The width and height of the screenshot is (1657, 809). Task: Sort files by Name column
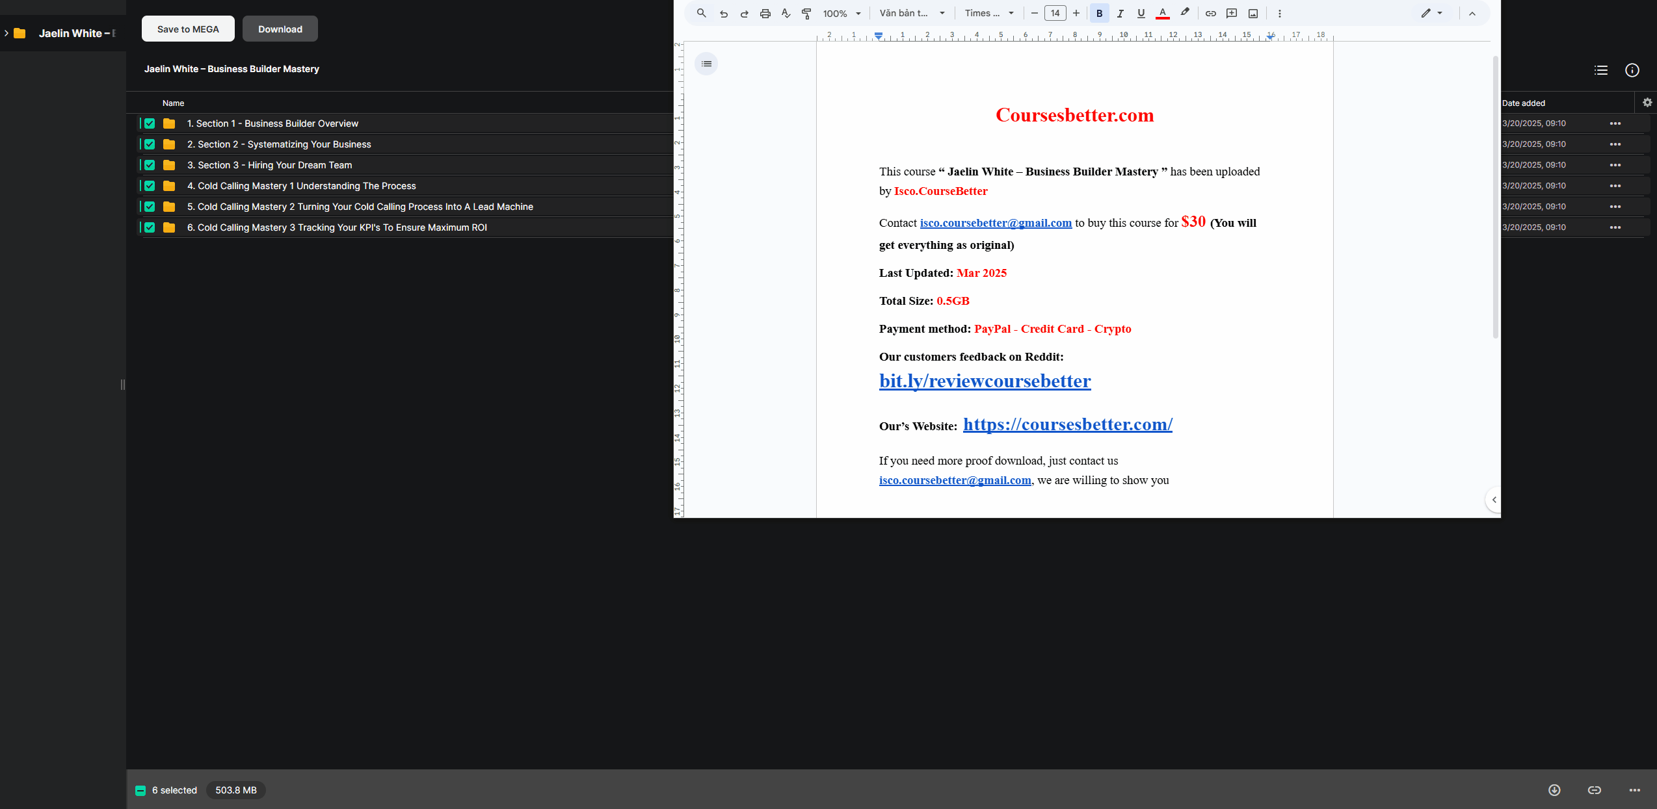click(173, 103)
